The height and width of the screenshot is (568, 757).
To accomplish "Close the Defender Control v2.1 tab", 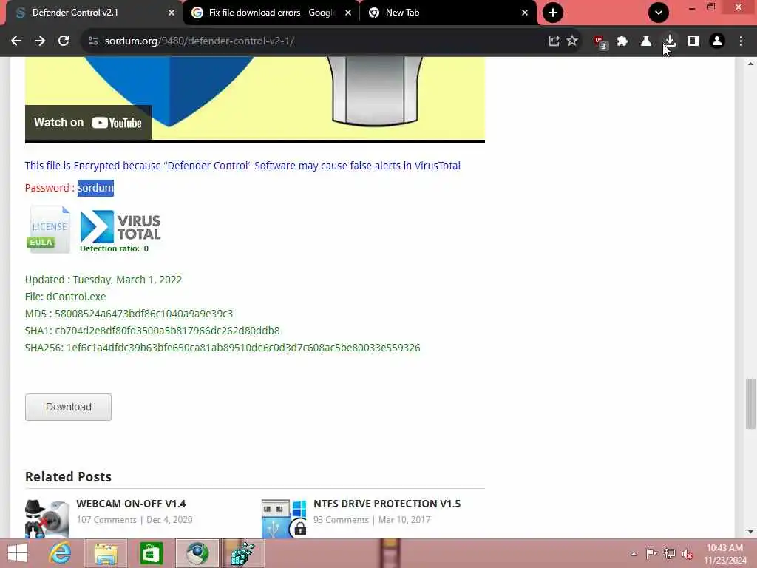I will pos(171,13).
